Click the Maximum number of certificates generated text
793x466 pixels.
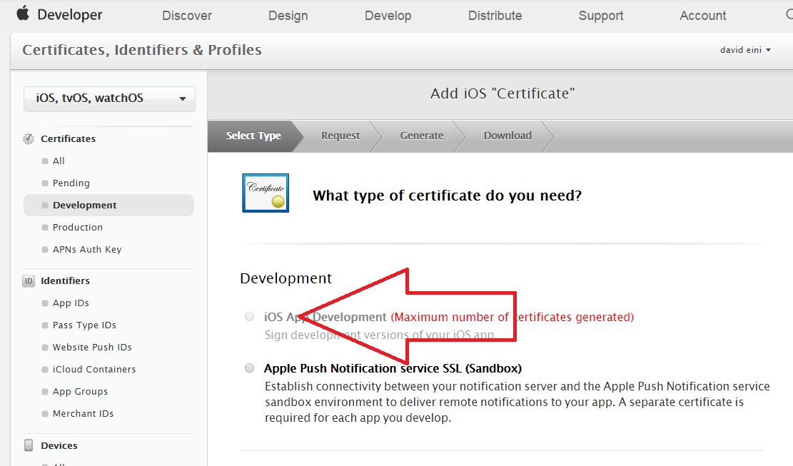click(x=512, y=317)
